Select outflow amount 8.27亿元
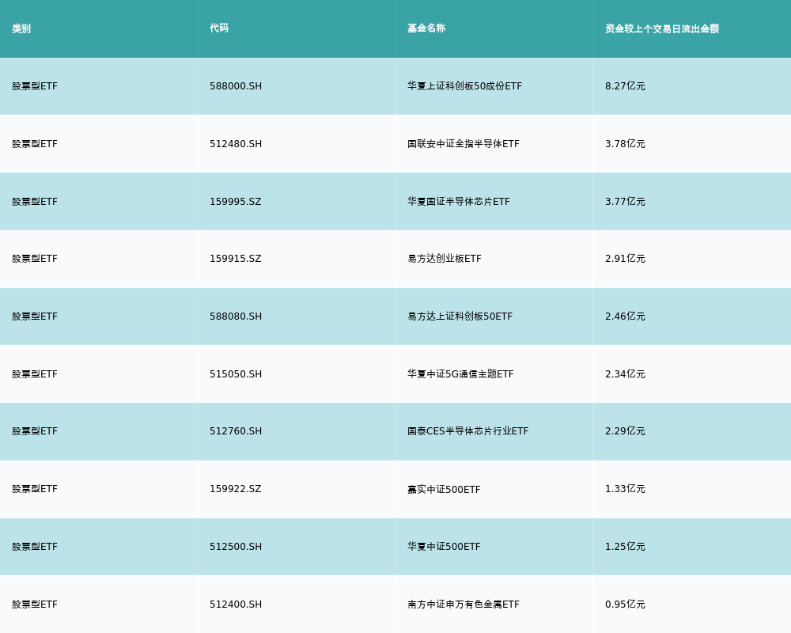The image size is (791, 633). point(625,86)
